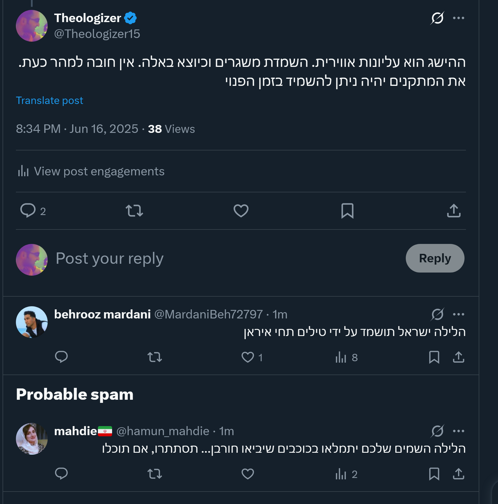Like Theologizer's main post
Image resolution: width=498 pixels, height=504 pixels.
click(241, 211)
